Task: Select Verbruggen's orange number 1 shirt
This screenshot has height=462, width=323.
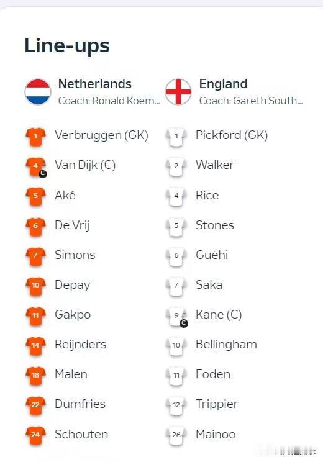Action: [35, 137]
